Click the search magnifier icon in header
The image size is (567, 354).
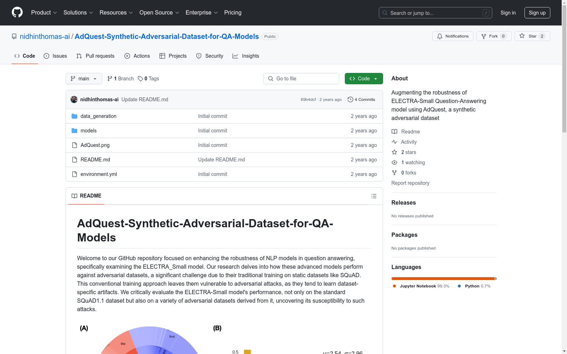pyautogui.click(x=385, y=13)
